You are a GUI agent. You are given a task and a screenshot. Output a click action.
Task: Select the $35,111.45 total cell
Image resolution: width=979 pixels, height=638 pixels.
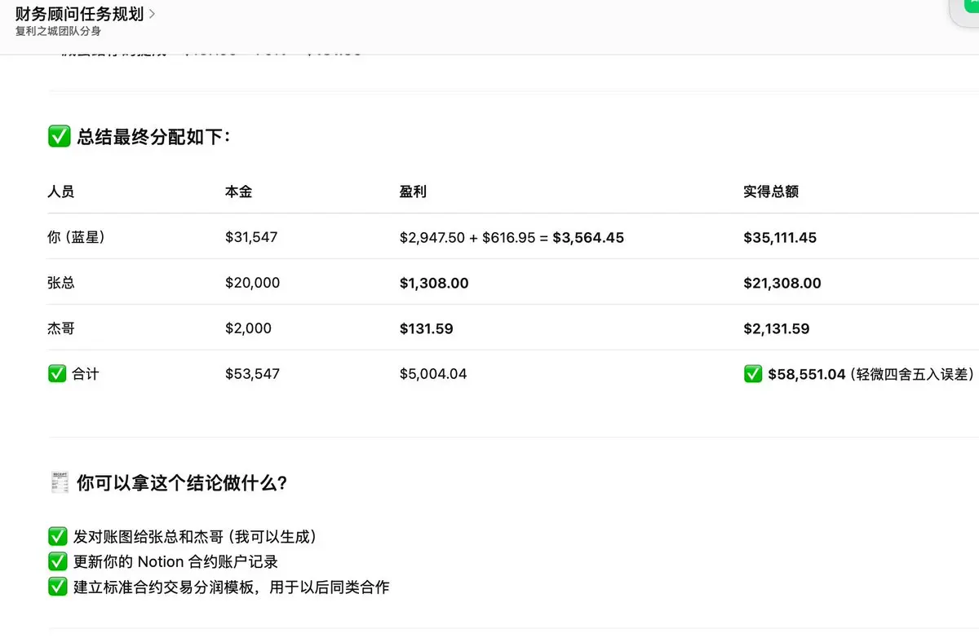coord(780,238)
